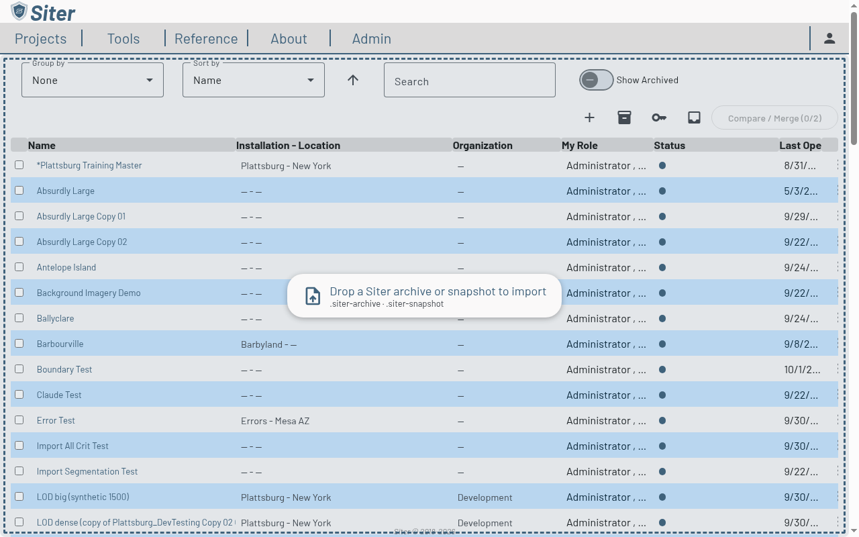Select the Ballyclare row checkbox

pyautogui.click(x=19, y=318)
